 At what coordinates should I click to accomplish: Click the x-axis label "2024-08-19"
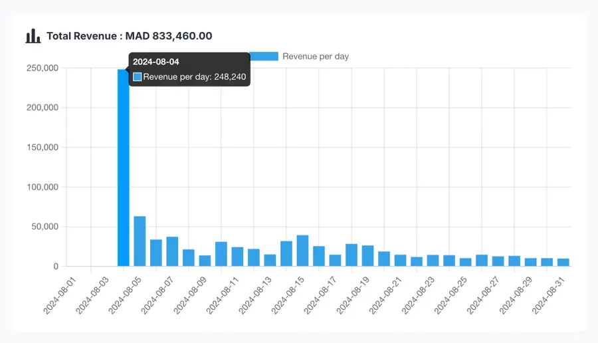pyautogui.click(x=353, y=295)
